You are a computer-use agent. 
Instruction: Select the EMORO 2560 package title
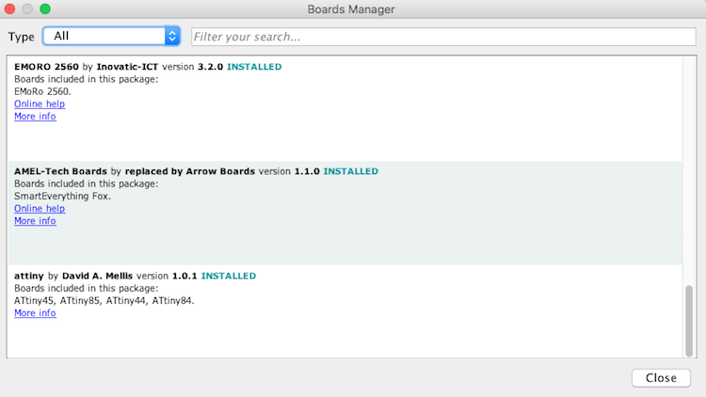coord(46,67)
